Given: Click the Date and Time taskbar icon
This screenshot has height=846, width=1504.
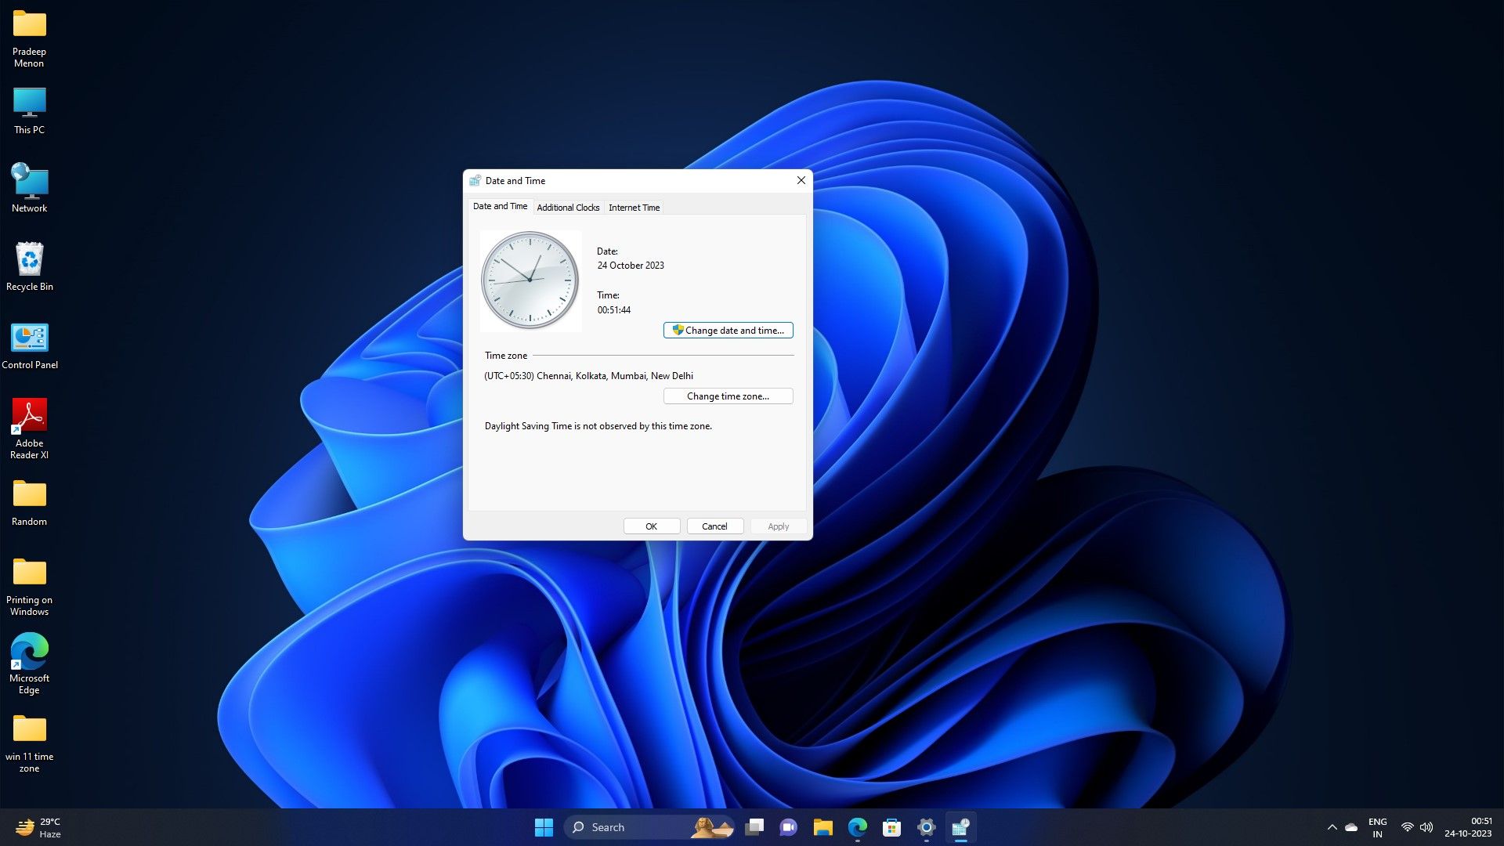Looking at the screenshot, I should (960, 827).
